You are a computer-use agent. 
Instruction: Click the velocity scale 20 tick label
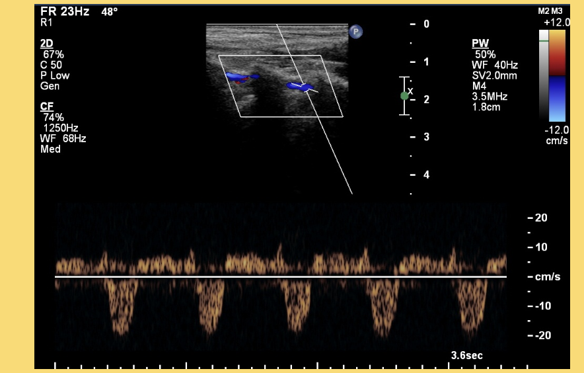coord(541,218)
